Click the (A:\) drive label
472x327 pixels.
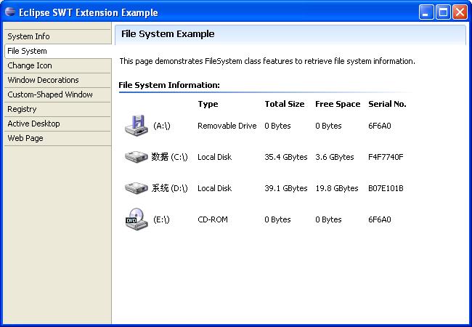pyautogui.click(x=162, y=126)
